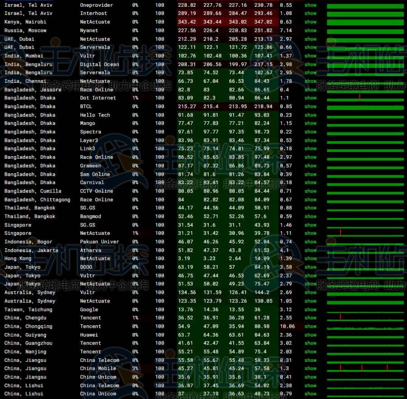Click "show" for Hong Kong NetActuate

[310, 258]
